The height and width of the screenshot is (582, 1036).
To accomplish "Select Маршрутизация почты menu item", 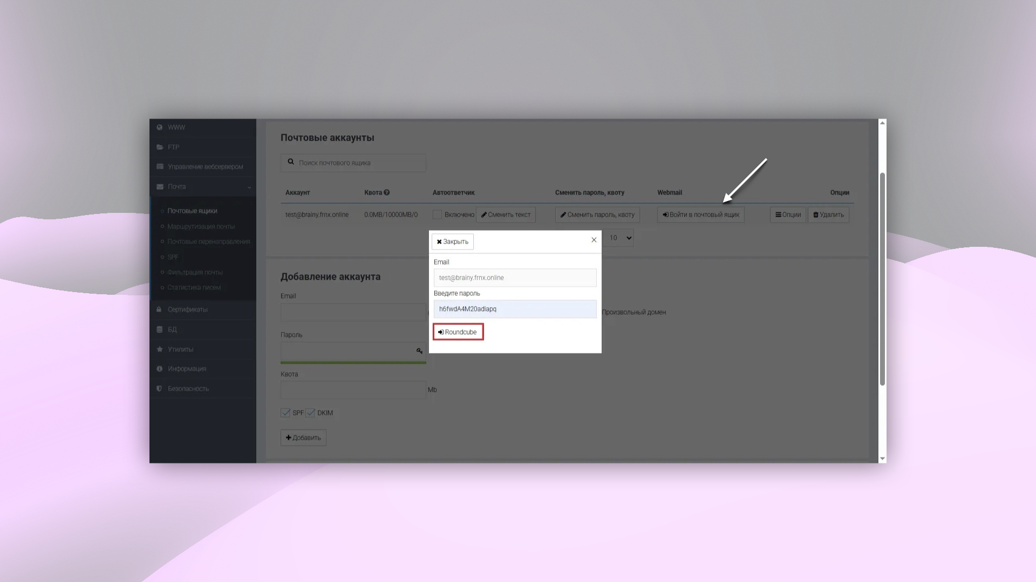I will tap(200, 226).
